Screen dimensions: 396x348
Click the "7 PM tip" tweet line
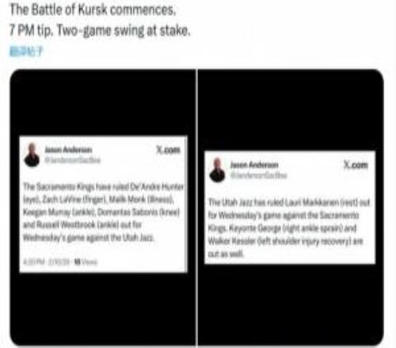pos(100,31)
